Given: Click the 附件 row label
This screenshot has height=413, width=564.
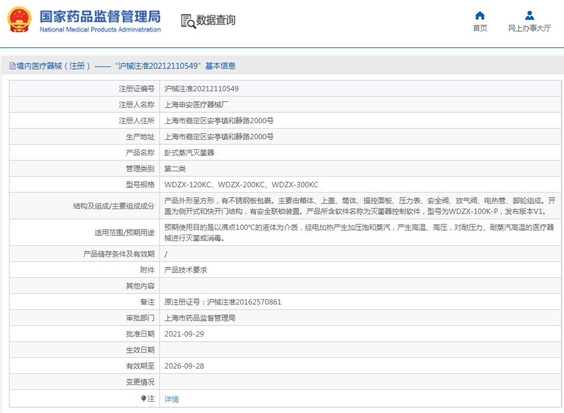Looking at the screenshot, I should click(x=148, y=270).
